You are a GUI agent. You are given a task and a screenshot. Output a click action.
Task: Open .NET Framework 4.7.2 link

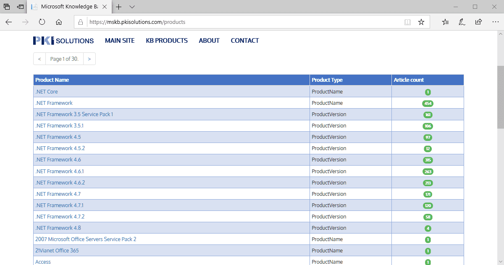click(x=60, y=216)
